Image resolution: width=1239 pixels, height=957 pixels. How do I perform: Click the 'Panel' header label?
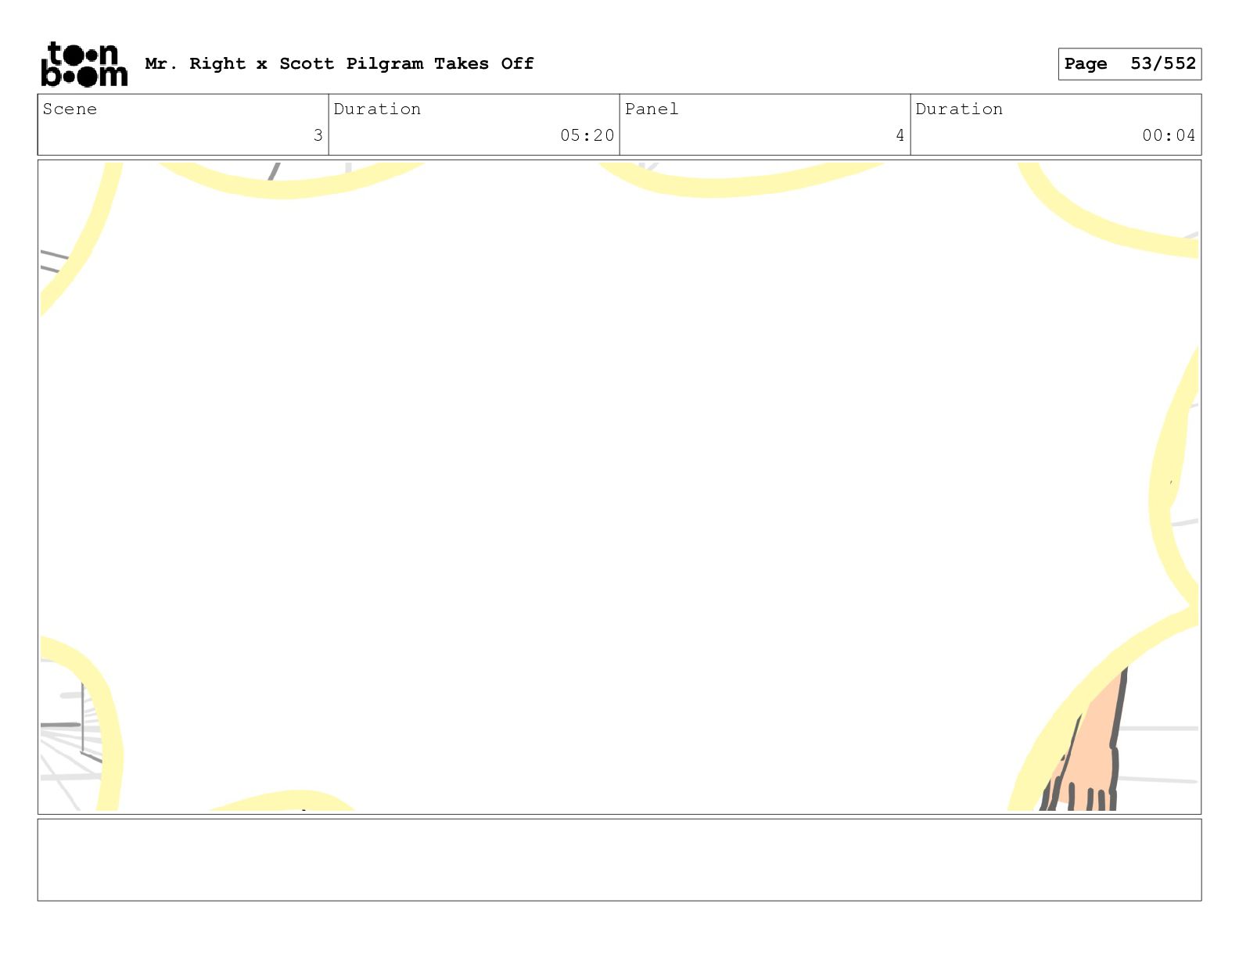coord(652,109)
